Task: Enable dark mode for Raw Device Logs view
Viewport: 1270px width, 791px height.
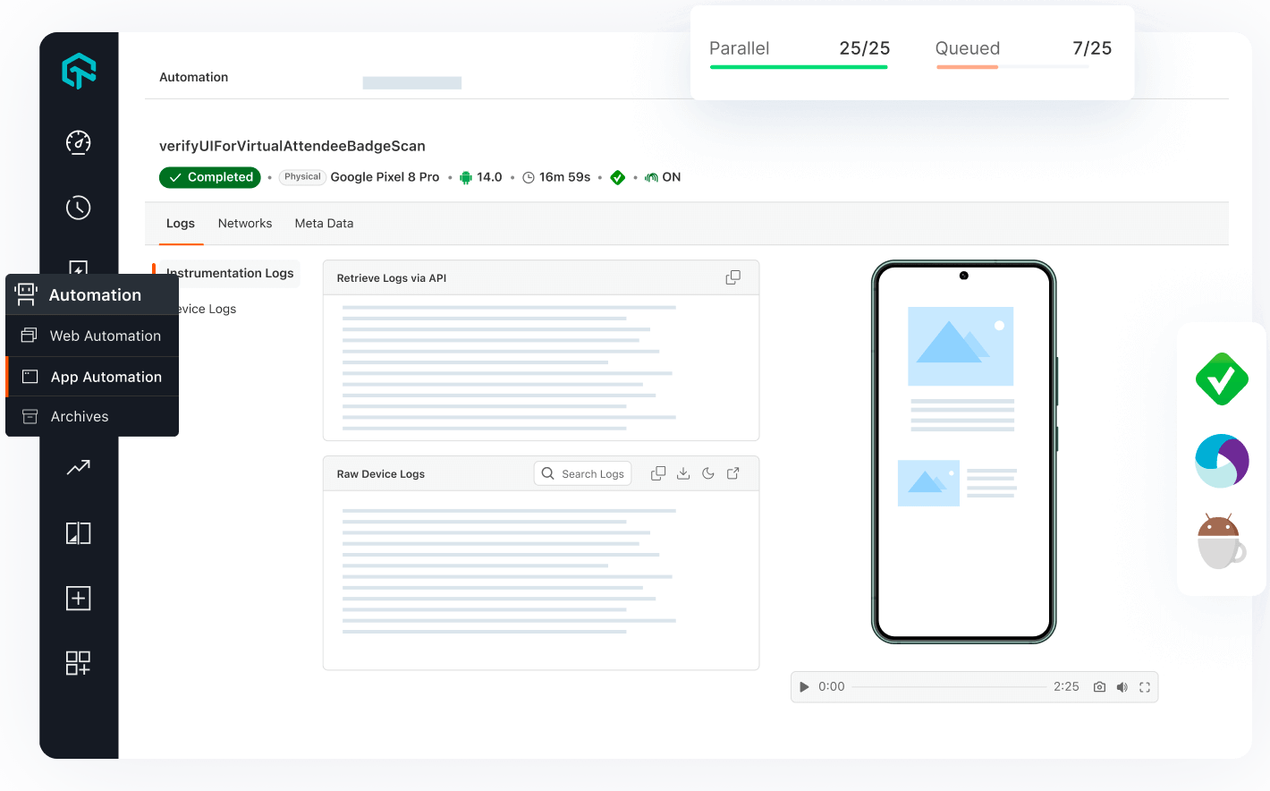Action: point(708,472)
